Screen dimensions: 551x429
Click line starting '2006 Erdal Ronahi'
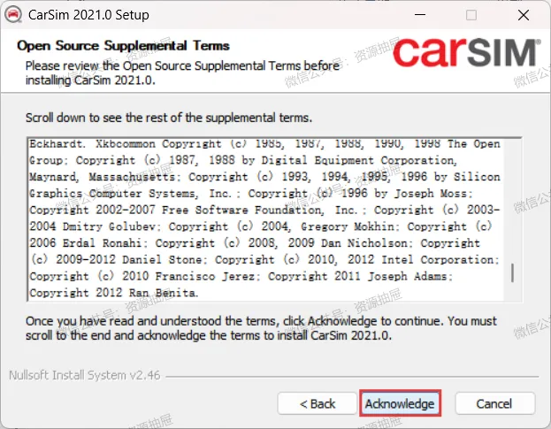(255, 242)
